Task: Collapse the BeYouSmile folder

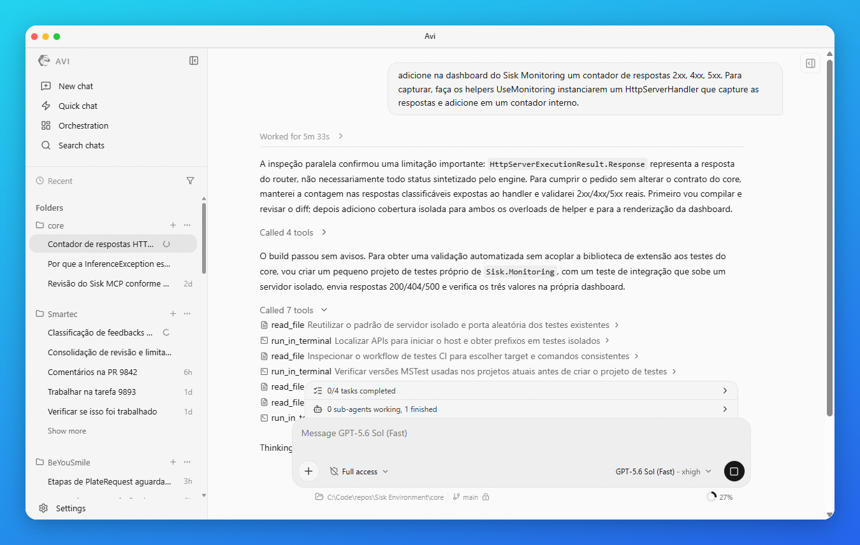Action: click(x=63, y=462)
